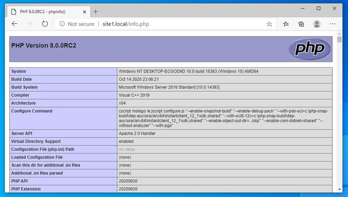The image size is (348, 197).
Task: Click the Build Date label
Action: [22, 79]
